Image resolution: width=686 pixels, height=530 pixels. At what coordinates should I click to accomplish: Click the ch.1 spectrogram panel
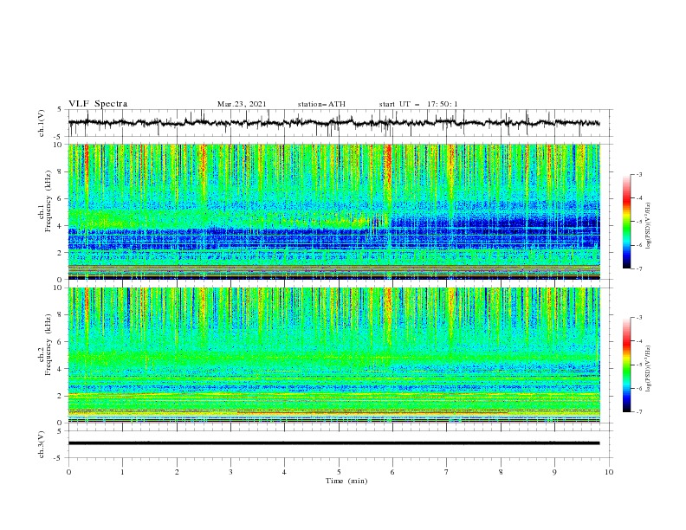[x=333, y=211]
